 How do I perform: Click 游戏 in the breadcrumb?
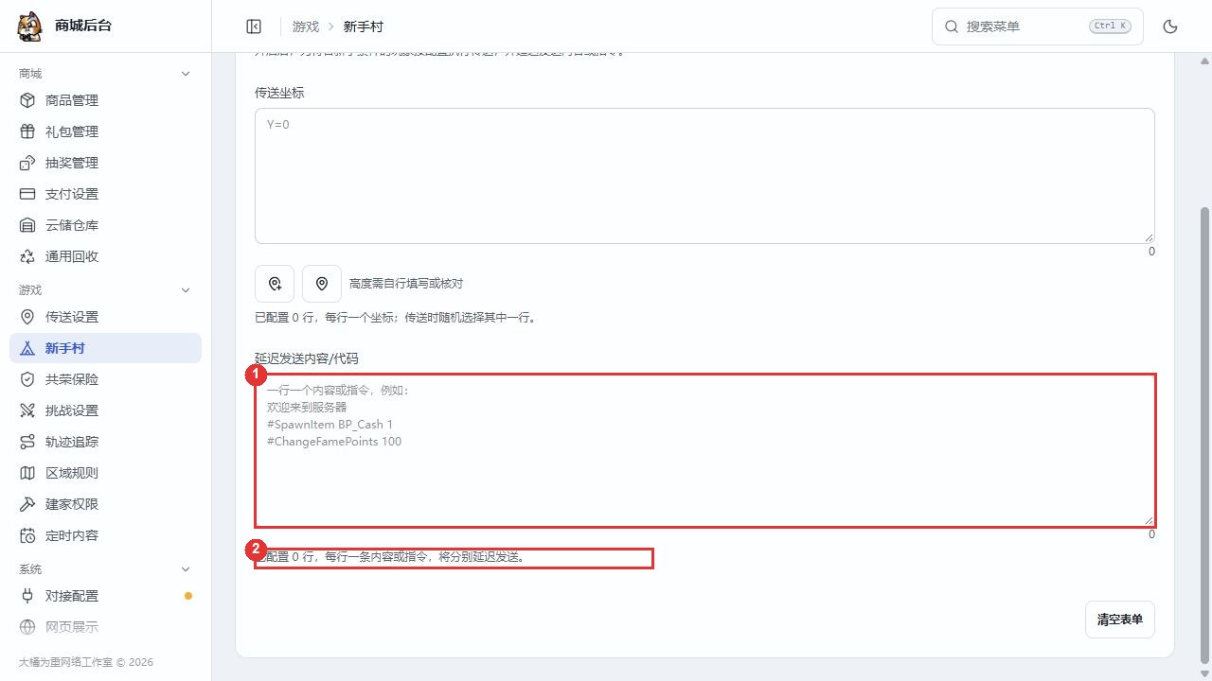point(306,27)
